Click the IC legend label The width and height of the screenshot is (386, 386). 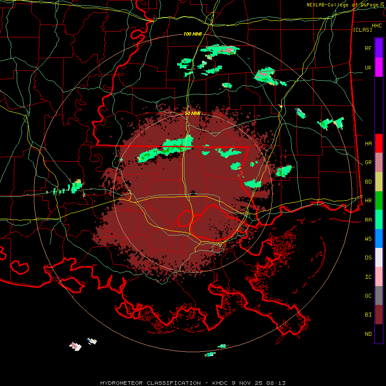click(368, 277)
